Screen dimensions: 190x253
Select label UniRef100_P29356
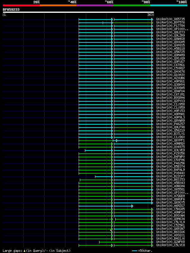click(170, 154)
